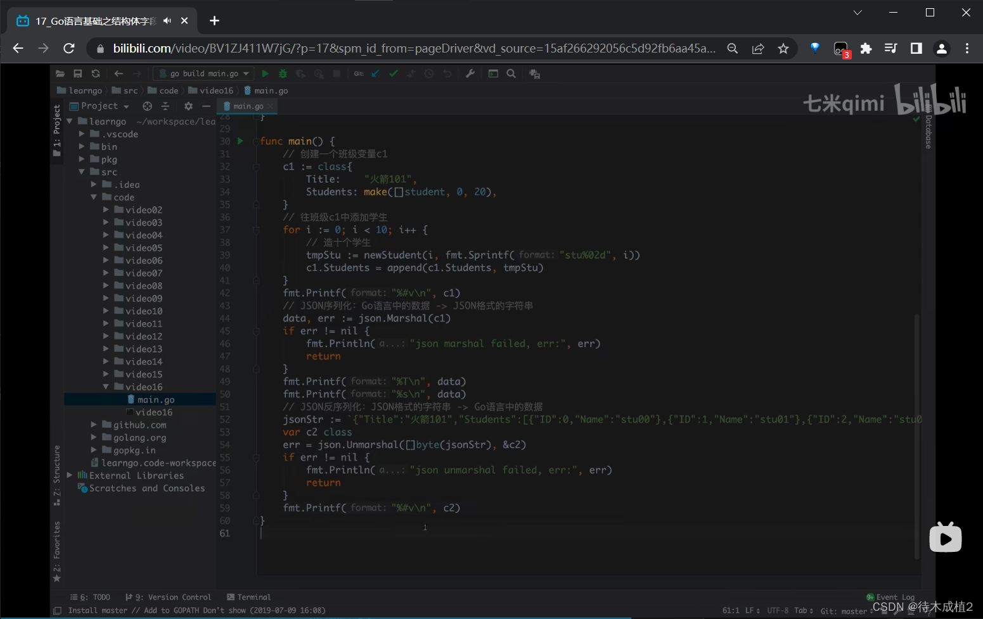This screenshot has height=619, width=983.
Task: Expand the External Libraries node
Action: click(x=70, y=475)
